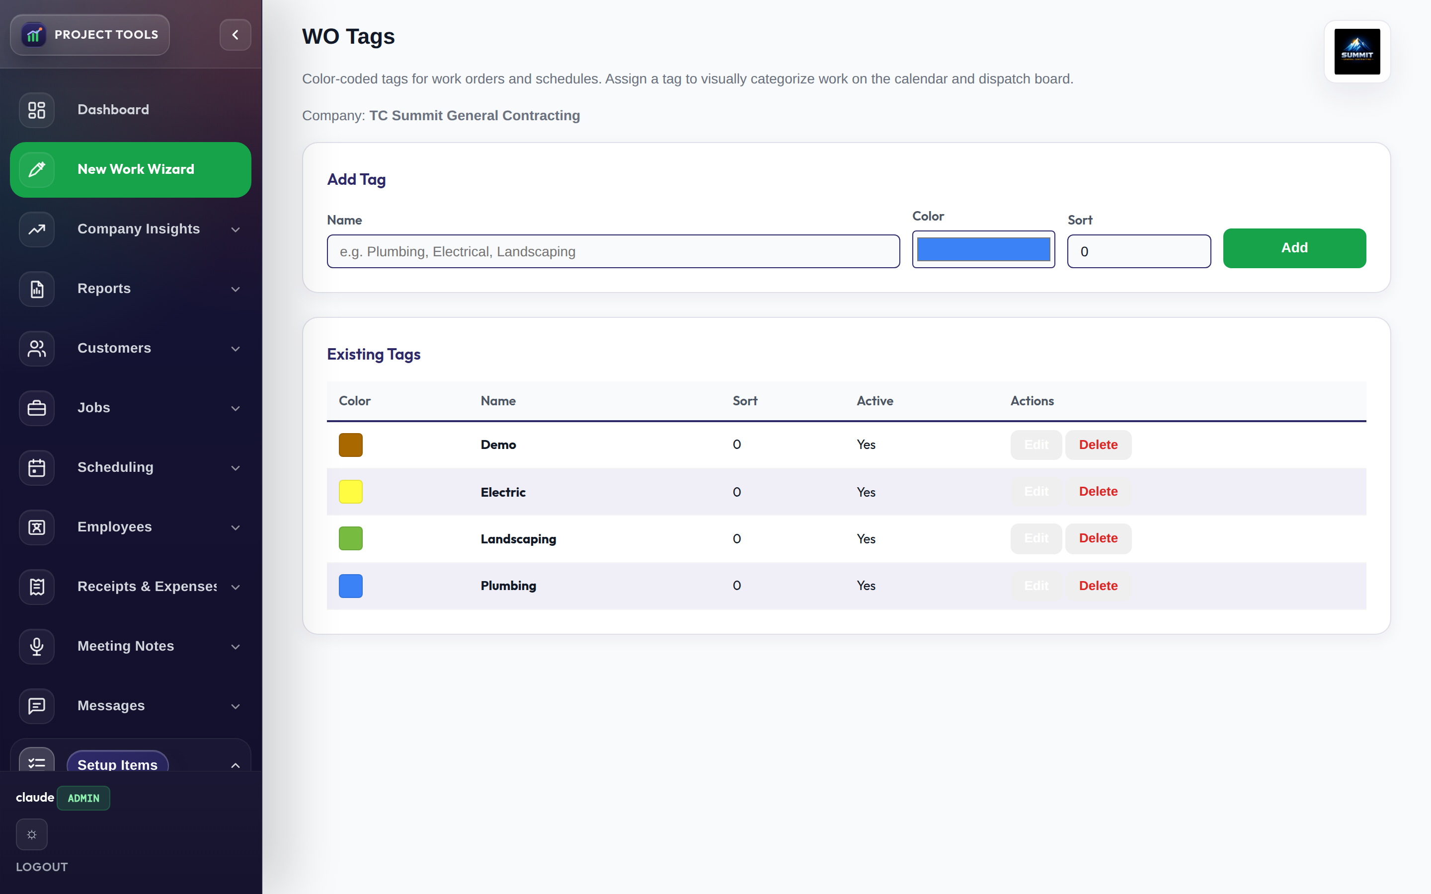This screenshot has height=894, width=1431.
Task: Click the Meeting Notes microphone icon
Action: point(37,647)
